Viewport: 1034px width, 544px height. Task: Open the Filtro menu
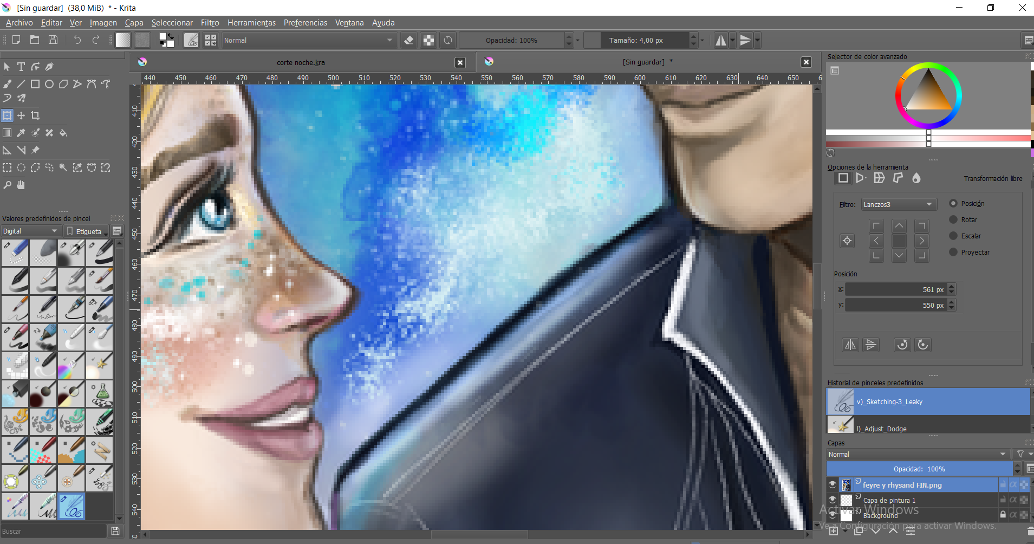pos(210,23)
